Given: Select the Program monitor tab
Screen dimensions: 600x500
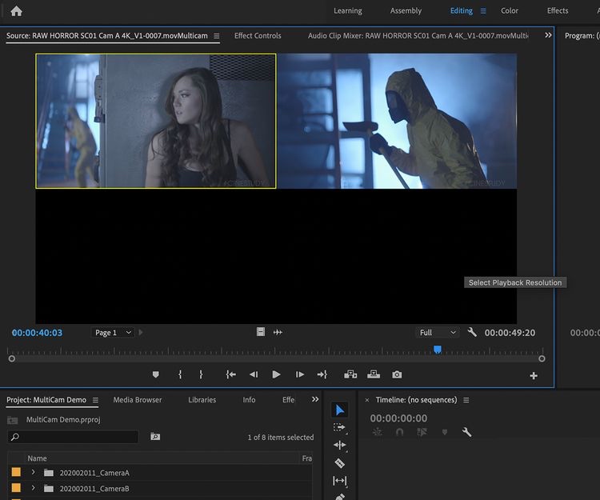Looking at the screenshot, I should click(x=582, y=35).
